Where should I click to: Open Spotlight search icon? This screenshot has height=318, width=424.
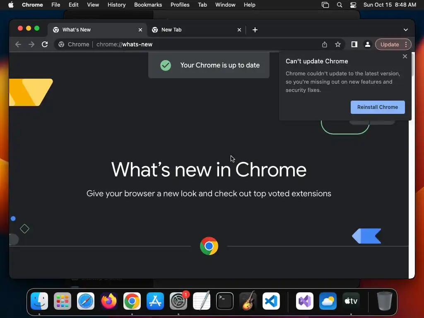[x=340, y=5]
